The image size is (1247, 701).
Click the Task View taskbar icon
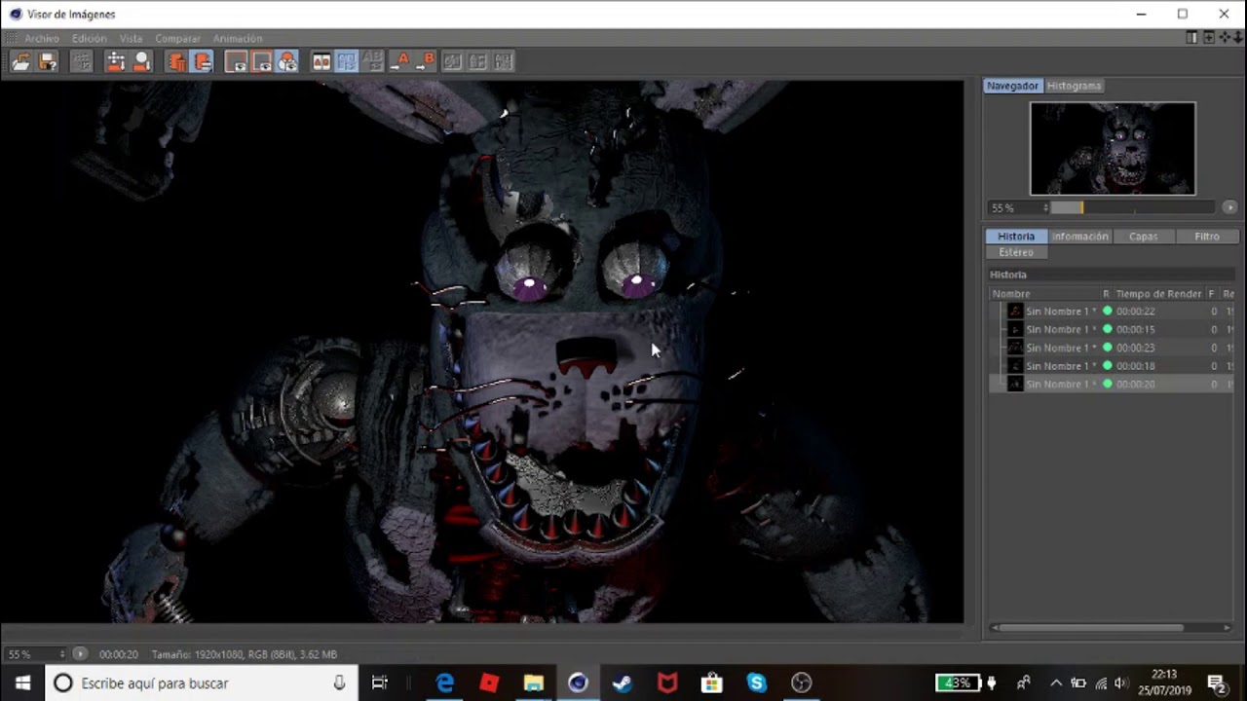click(x=380, y=683)
